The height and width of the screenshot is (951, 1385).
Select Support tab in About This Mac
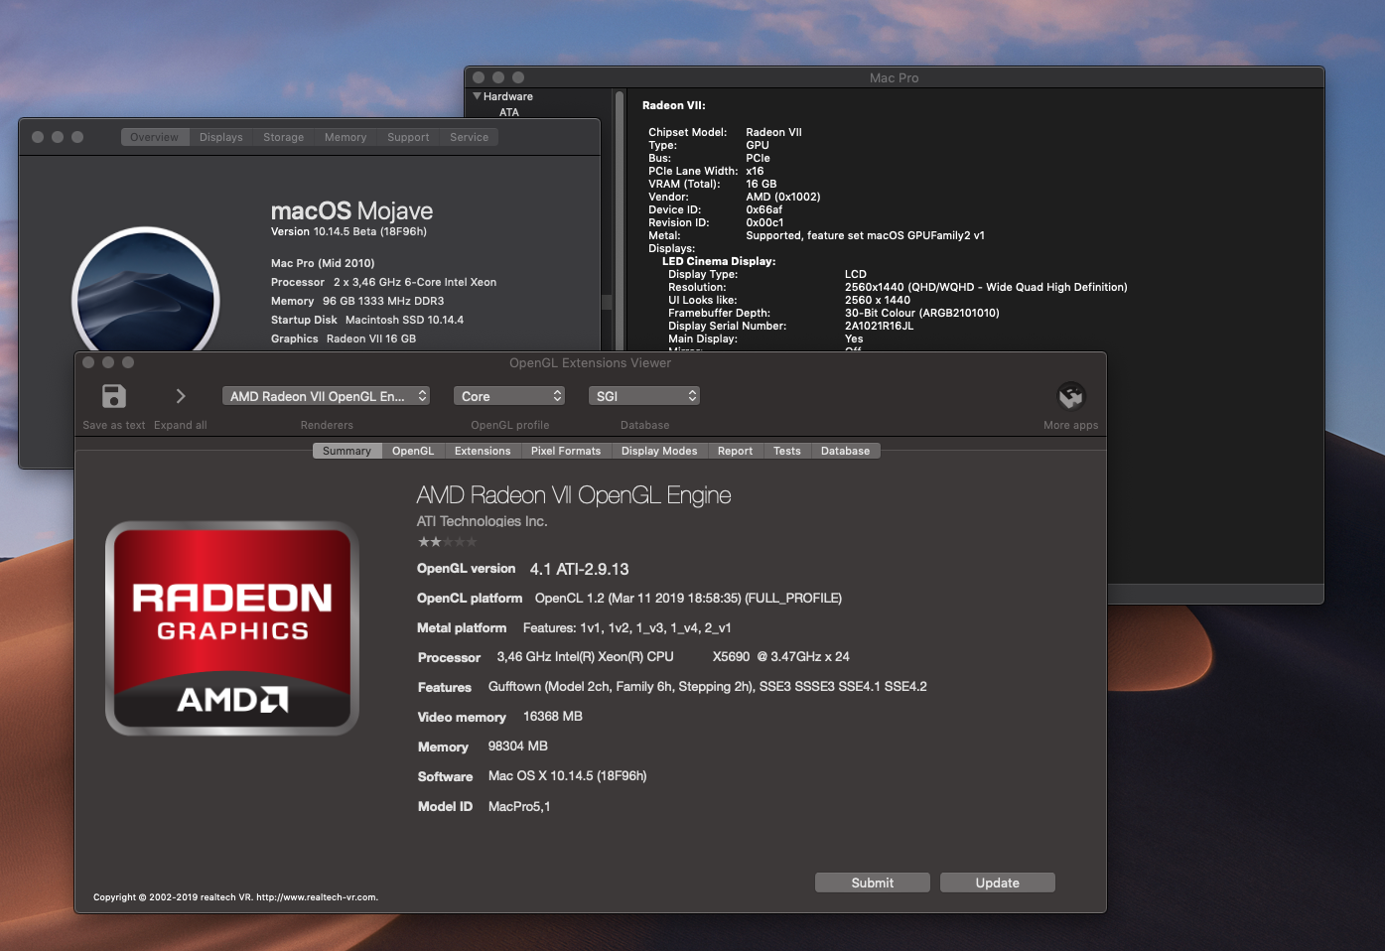click(x=408, y=137)
